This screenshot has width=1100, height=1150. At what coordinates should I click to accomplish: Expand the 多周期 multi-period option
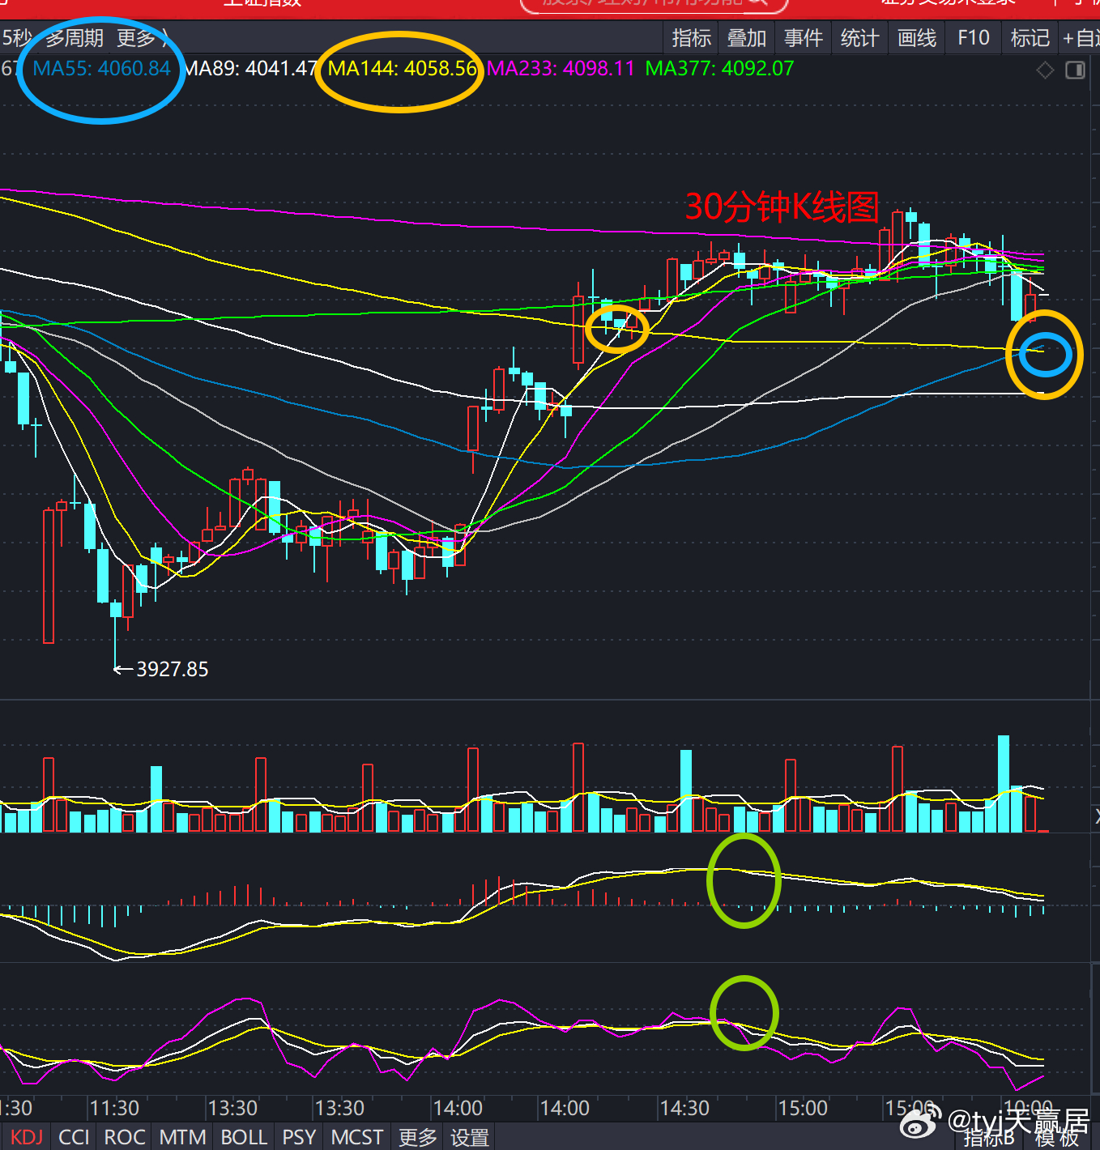coord(75,38)
